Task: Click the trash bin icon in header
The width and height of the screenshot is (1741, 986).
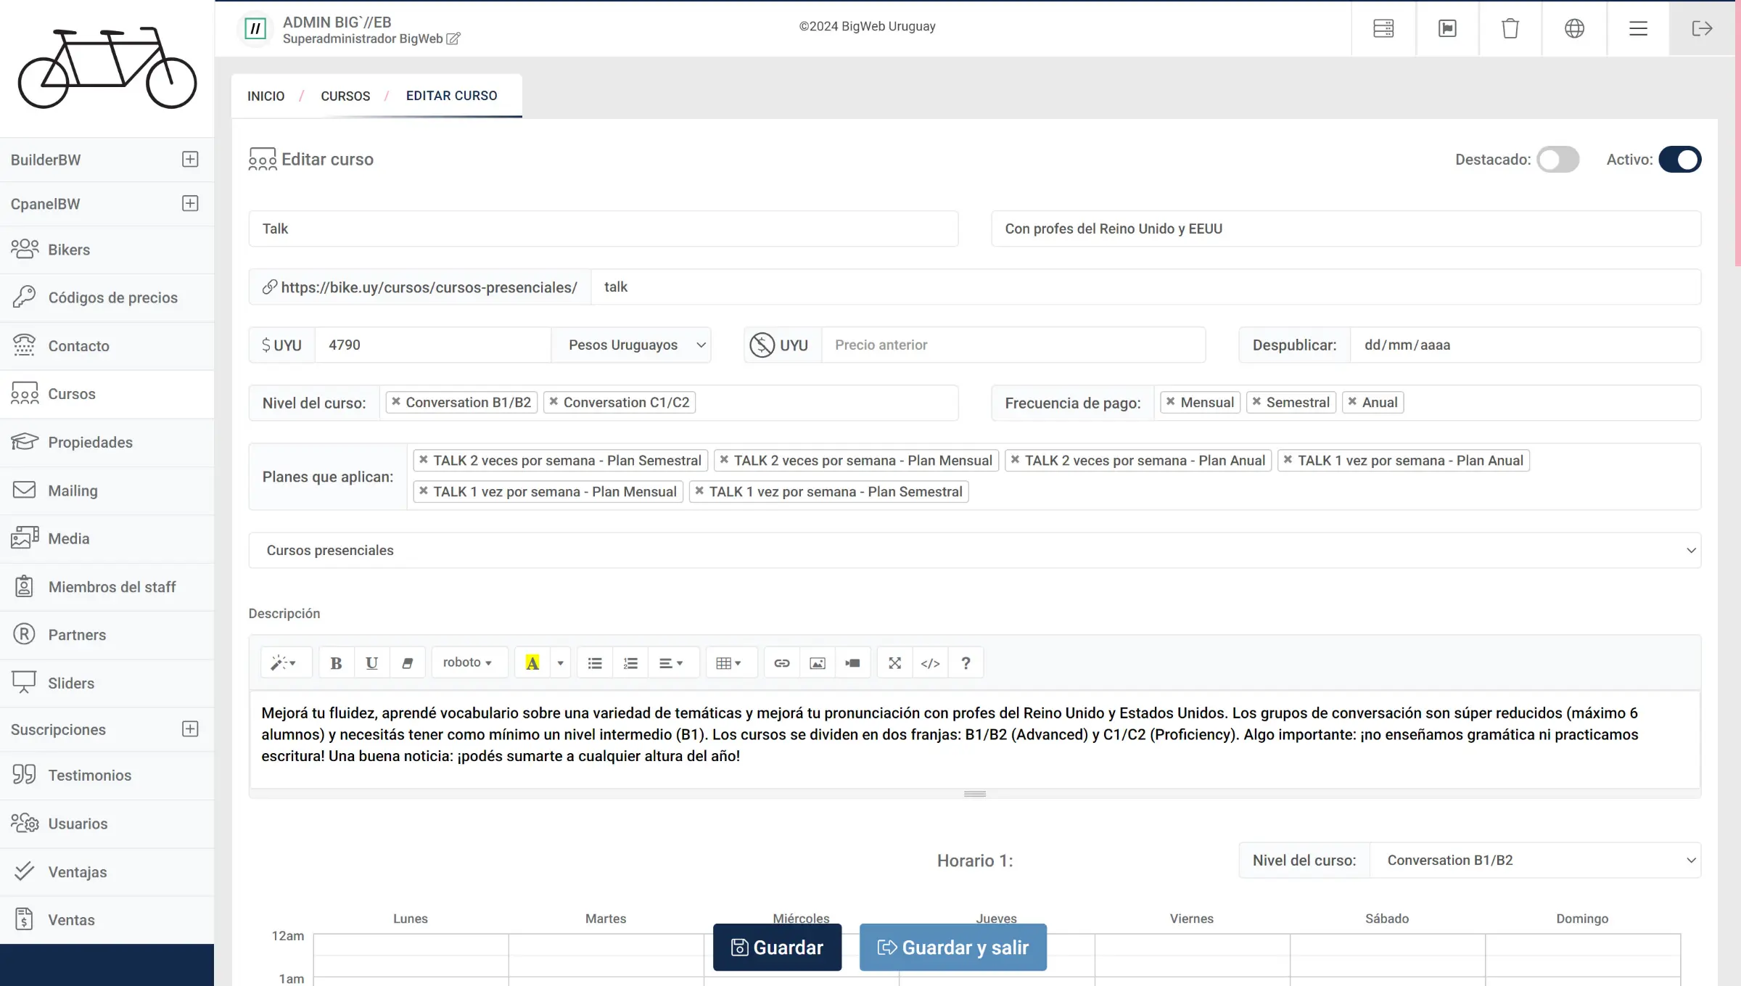Action: [1510, 28]
